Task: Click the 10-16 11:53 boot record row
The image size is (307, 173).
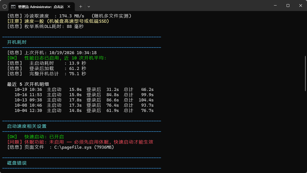Action: click(84, 95)
